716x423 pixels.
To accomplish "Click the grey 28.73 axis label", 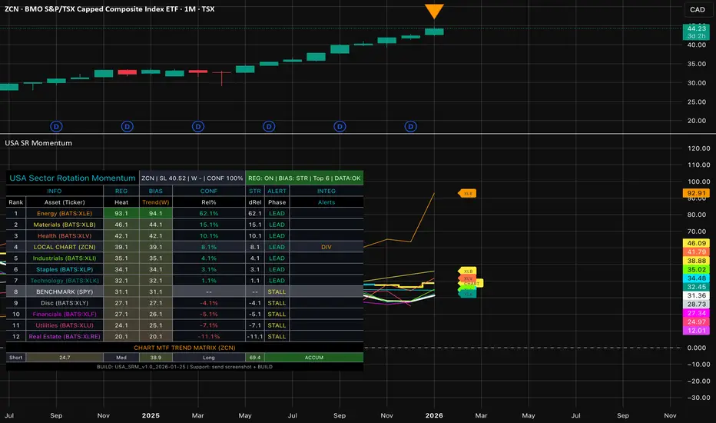I will [x=696, y=304].
